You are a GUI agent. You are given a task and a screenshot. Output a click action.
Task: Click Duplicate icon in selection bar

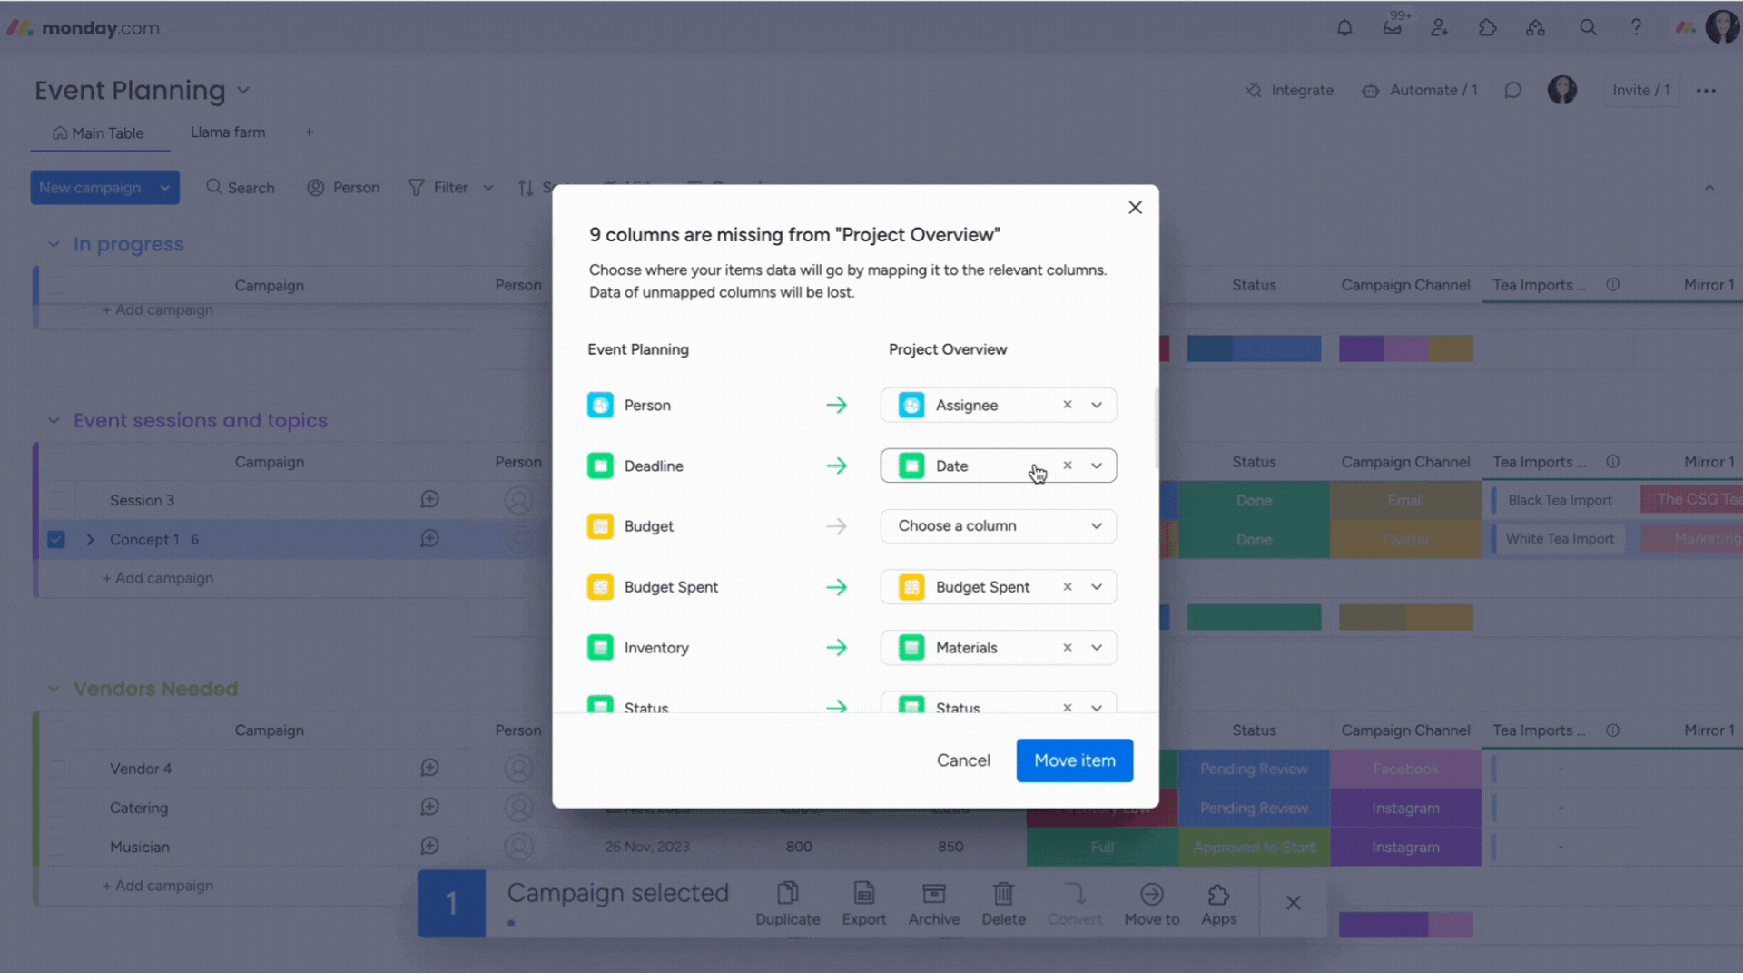pos(788,904)
